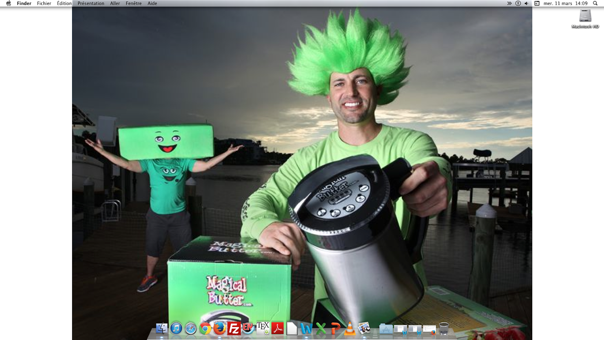
Task: Open the volume control in the menu bar
Action: click(527, 3)
